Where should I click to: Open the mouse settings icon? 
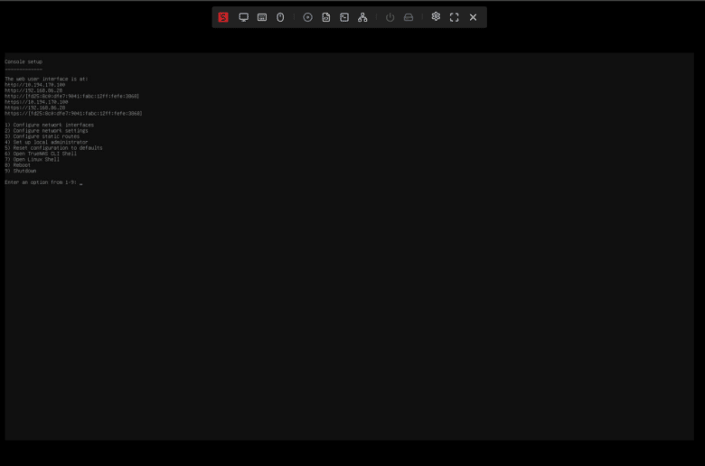coord(280,17)
